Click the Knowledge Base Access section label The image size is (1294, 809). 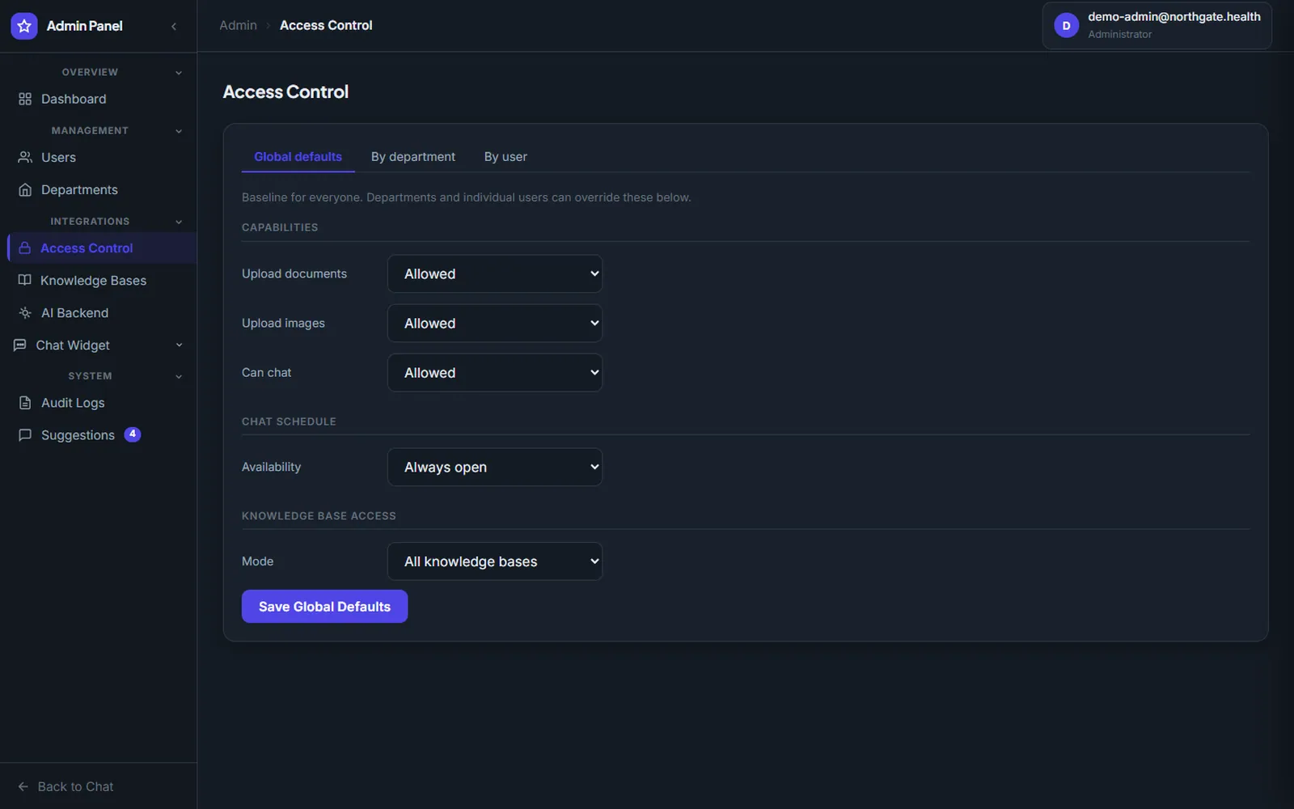click(319, 516)
